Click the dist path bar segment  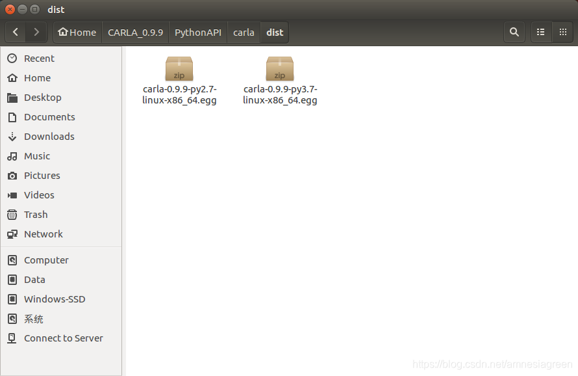275,32
